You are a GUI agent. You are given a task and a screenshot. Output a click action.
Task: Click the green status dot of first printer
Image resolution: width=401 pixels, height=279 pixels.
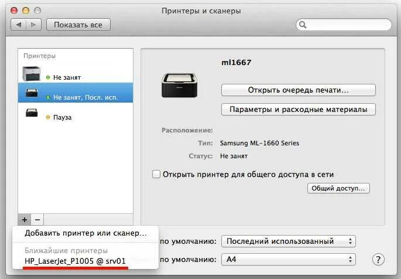[48, 77]
